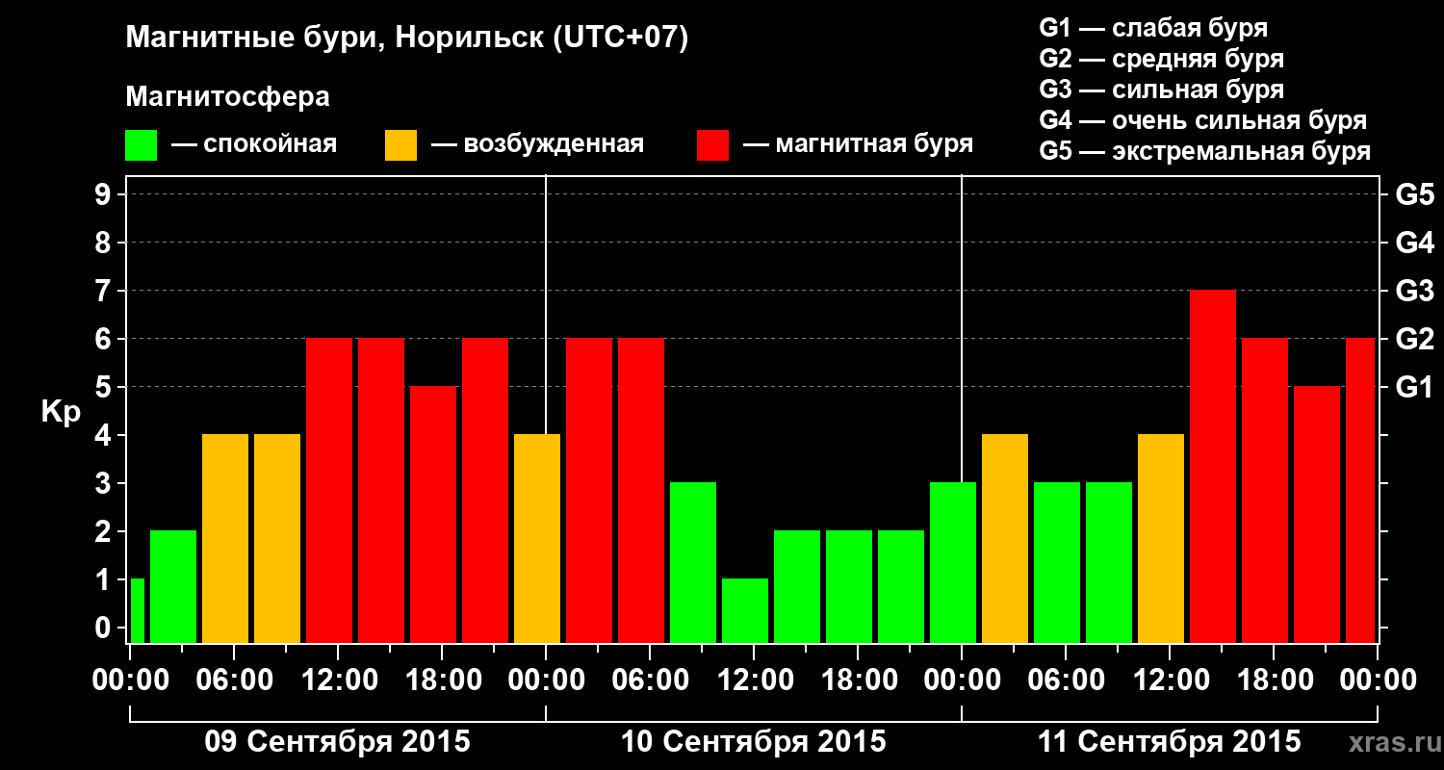Click the 'G2' label on right axis
The image size is (1444, 770).
pyautogui.click(x=1414, y=339)
